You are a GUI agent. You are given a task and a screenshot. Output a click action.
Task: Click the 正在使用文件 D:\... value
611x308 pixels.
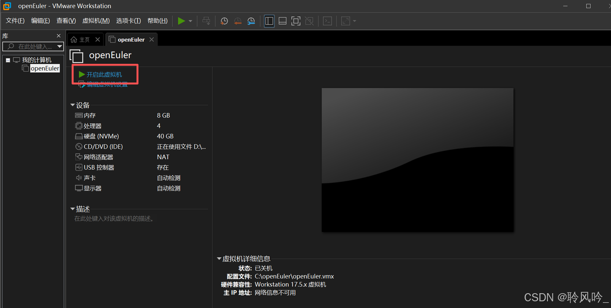tap(181, 147)
